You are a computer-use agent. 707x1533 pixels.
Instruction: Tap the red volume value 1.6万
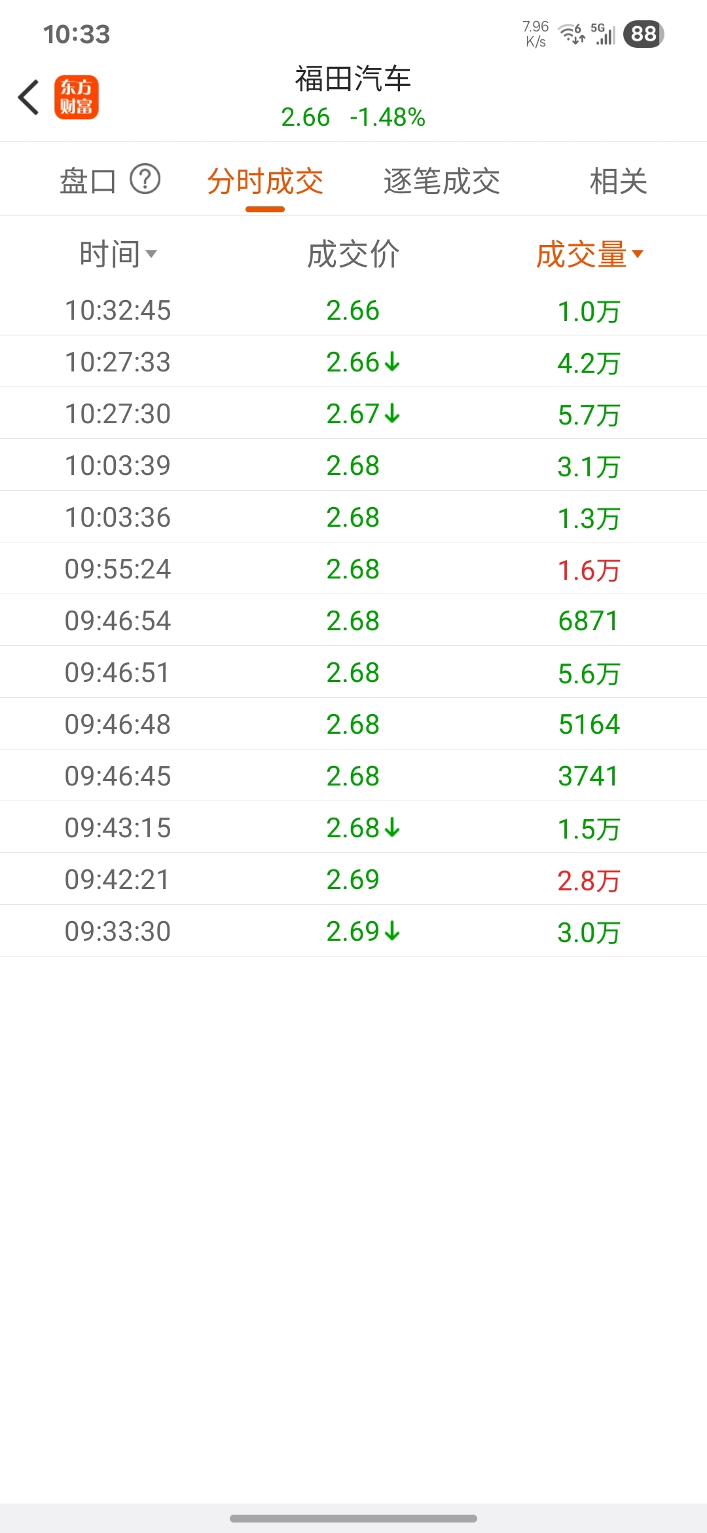click(x=589, y=570)
